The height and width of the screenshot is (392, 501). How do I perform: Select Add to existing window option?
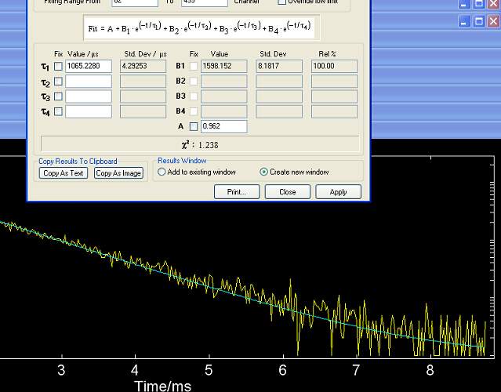162,172
